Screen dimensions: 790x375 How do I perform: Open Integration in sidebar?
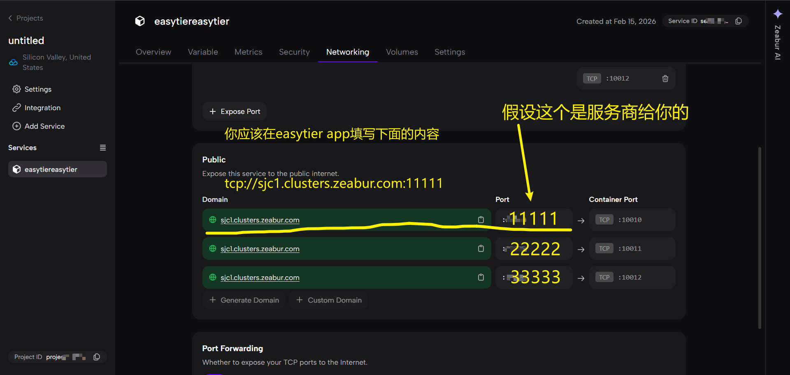pos(42,108)
